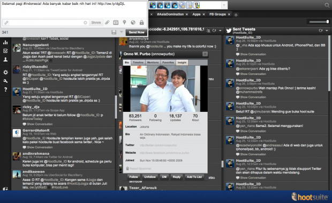Open the Help question mark sidebar icon
The height and width of the screenshot is (203, 332).
[5, 89]
